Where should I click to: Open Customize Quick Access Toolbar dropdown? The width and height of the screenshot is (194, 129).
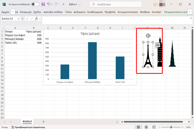[x=63, y=4]
